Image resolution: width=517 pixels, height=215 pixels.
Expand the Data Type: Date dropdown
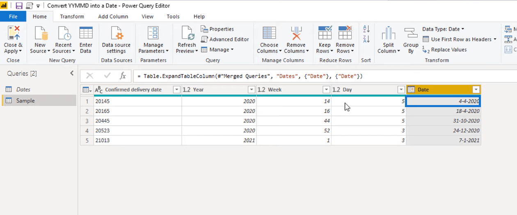(x=463, y=29)
